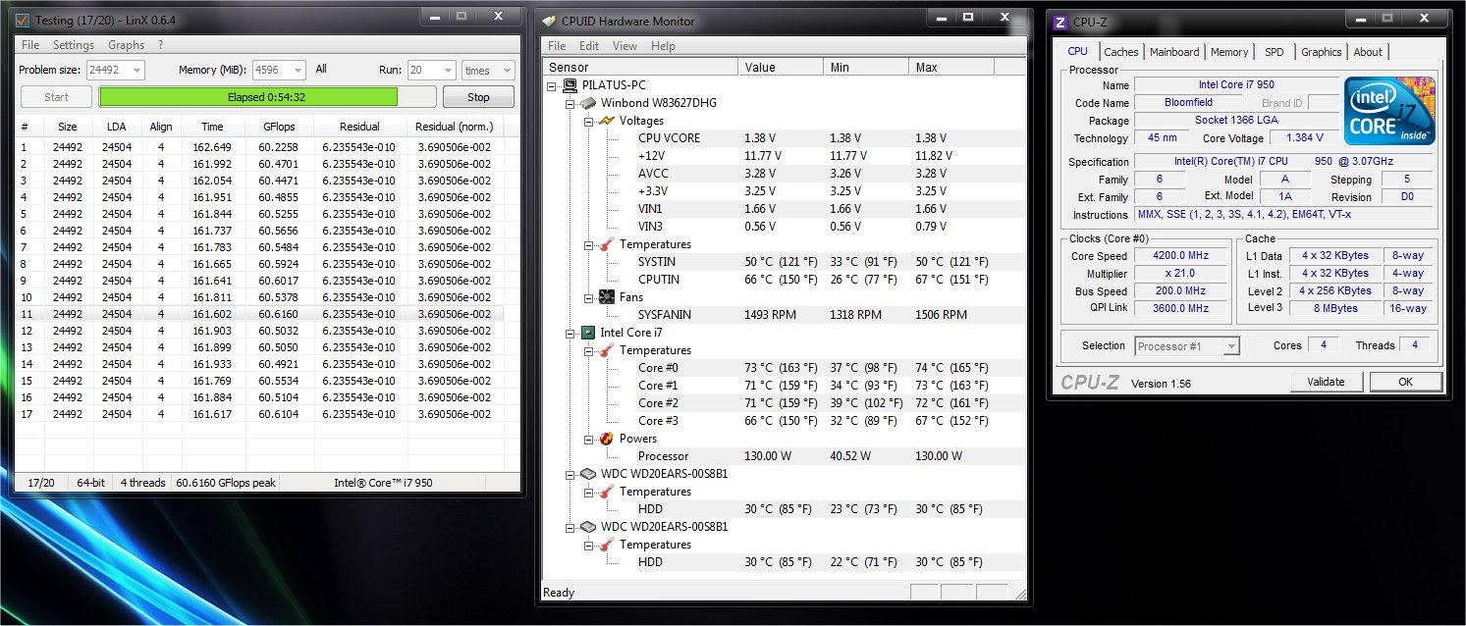
Task: Click the Stop button in LinX
Action: pyautogui.click(x=478, y=97)
